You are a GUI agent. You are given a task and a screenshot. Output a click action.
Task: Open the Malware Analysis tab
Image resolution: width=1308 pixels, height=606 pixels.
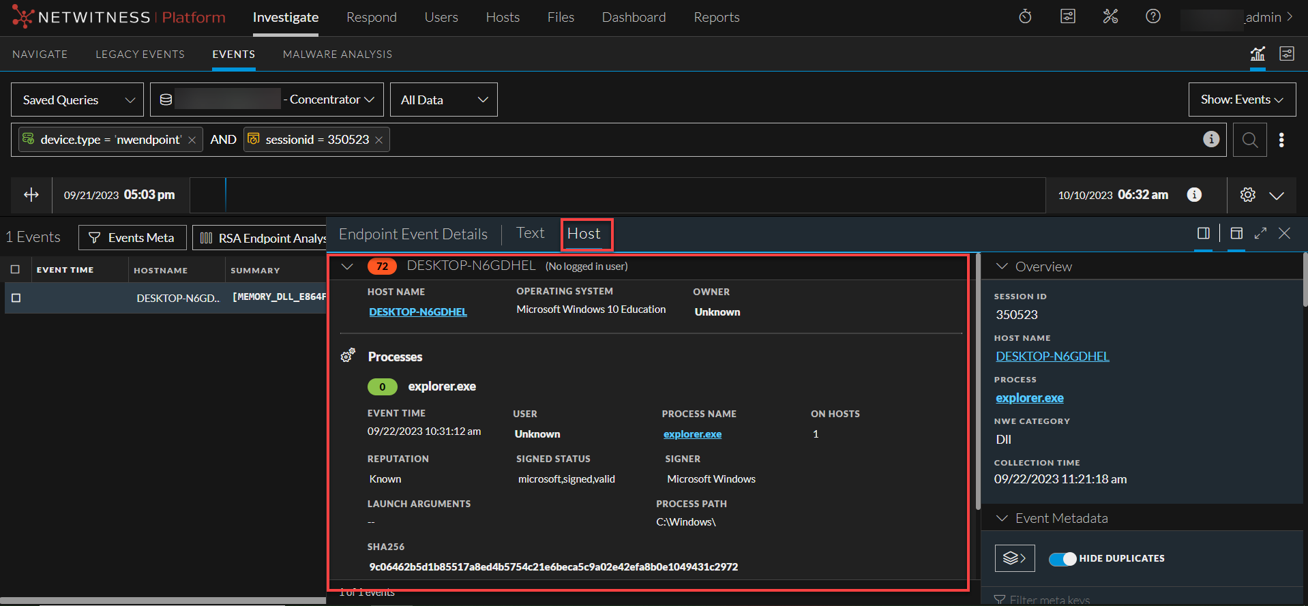[337, 55]
